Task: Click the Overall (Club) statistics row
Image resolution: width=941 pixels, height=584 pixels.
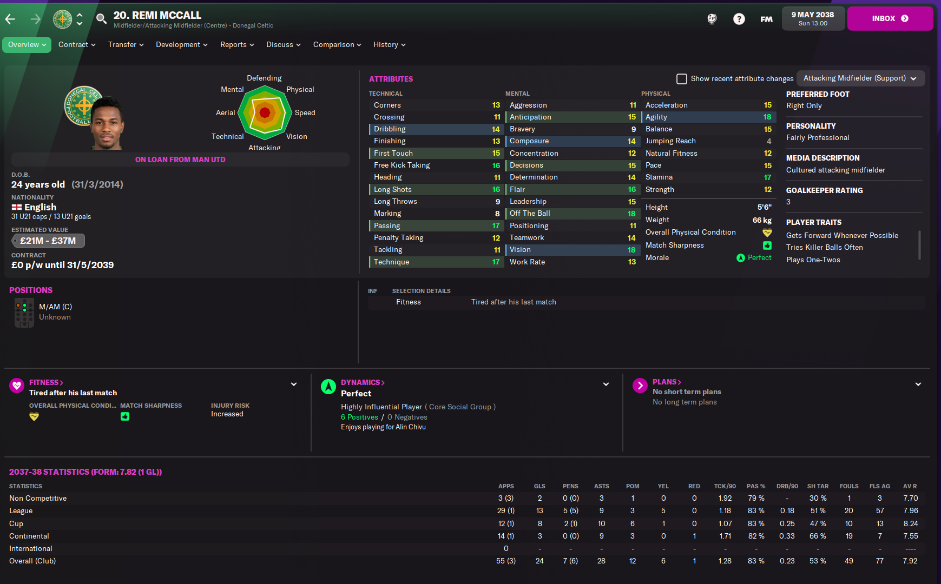Action: click(467, 561)
